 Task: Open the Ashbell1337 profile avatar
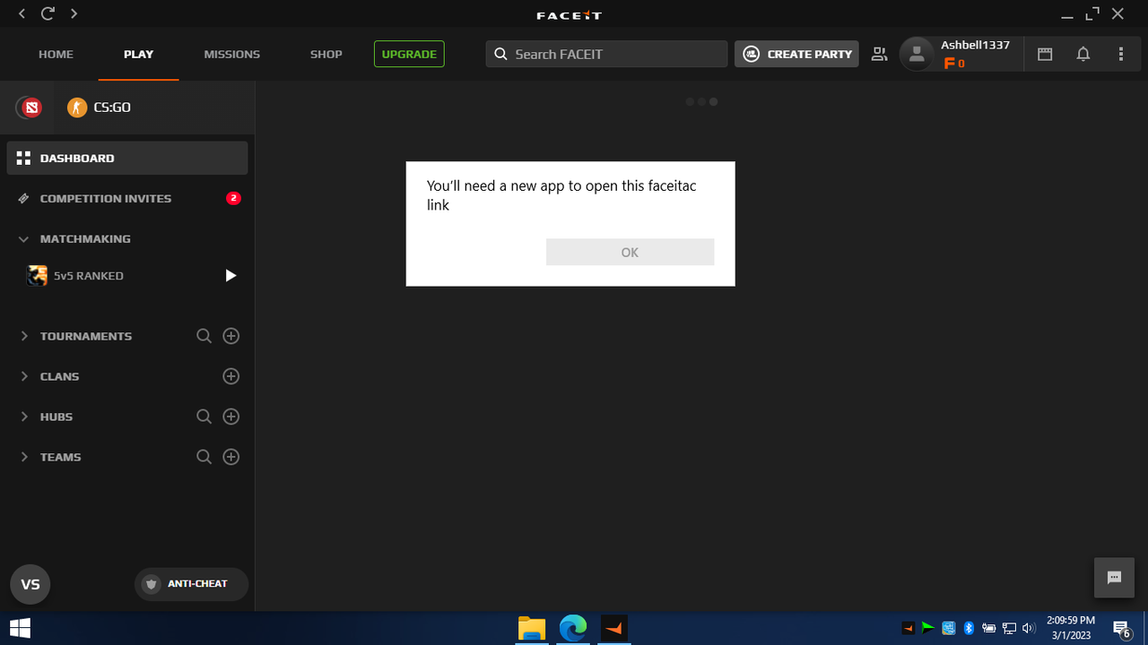tap(917, 54)
